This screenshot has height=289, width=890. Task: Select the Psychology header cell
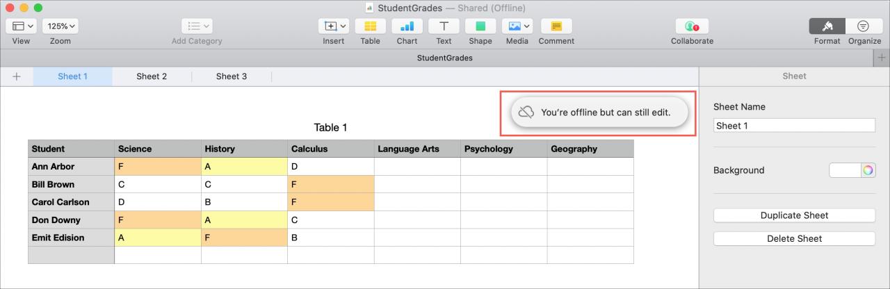click(504, 149)
